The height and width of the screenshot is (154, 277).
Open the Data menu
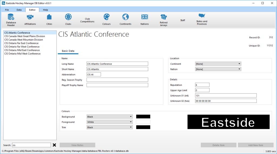[x=19, y=10]
